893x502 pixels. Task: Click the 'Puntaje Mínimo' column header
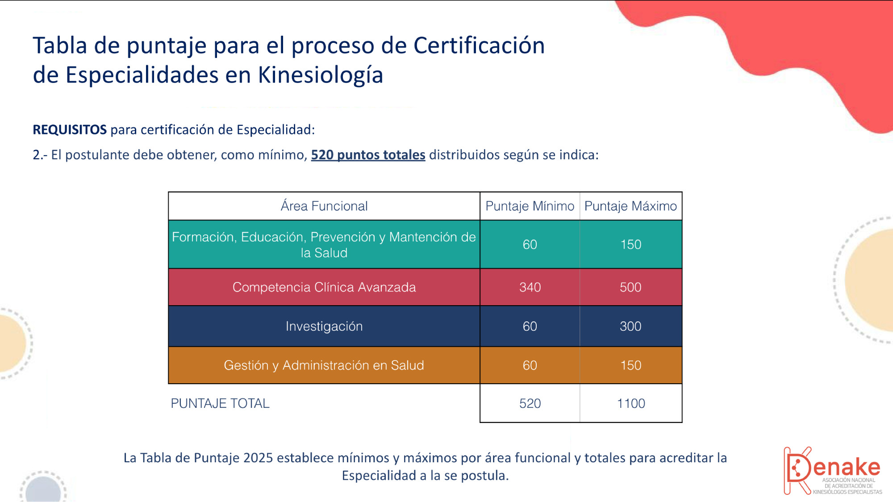click(530, 206)
